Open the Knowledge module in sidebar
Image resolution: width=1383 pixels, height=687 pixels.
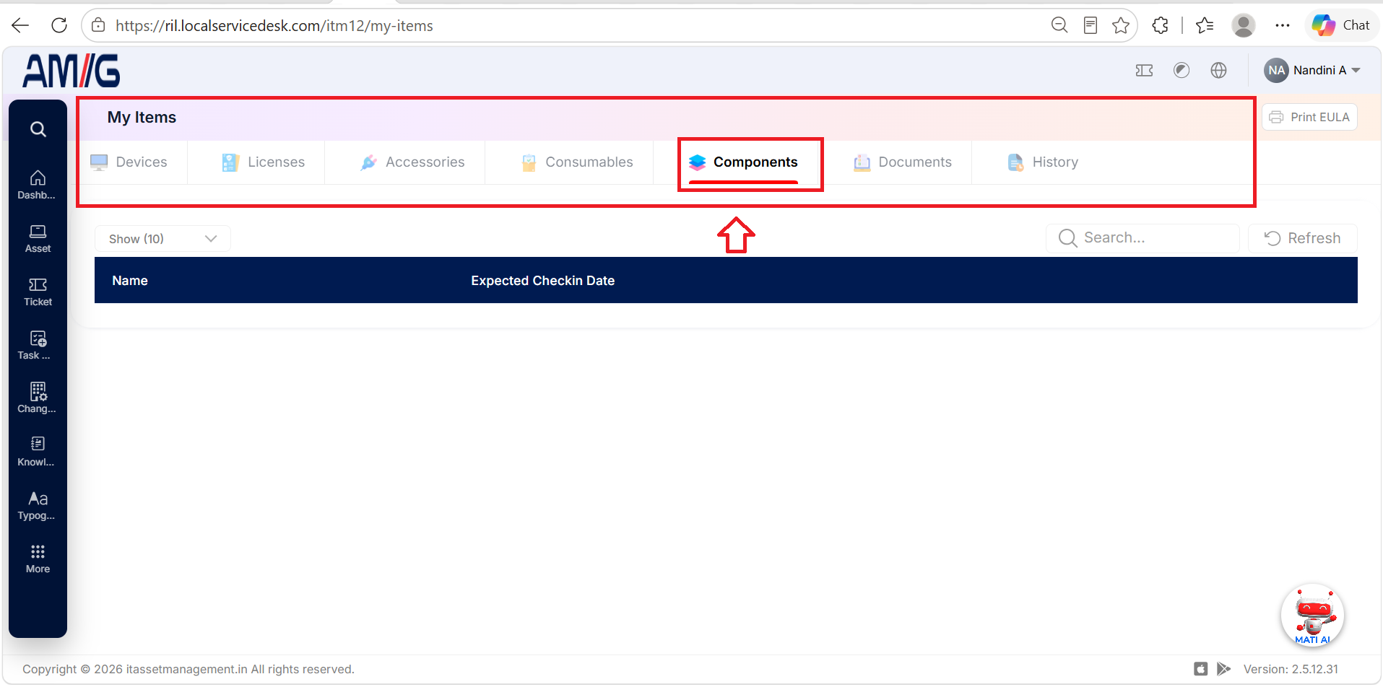click(38, 452)
